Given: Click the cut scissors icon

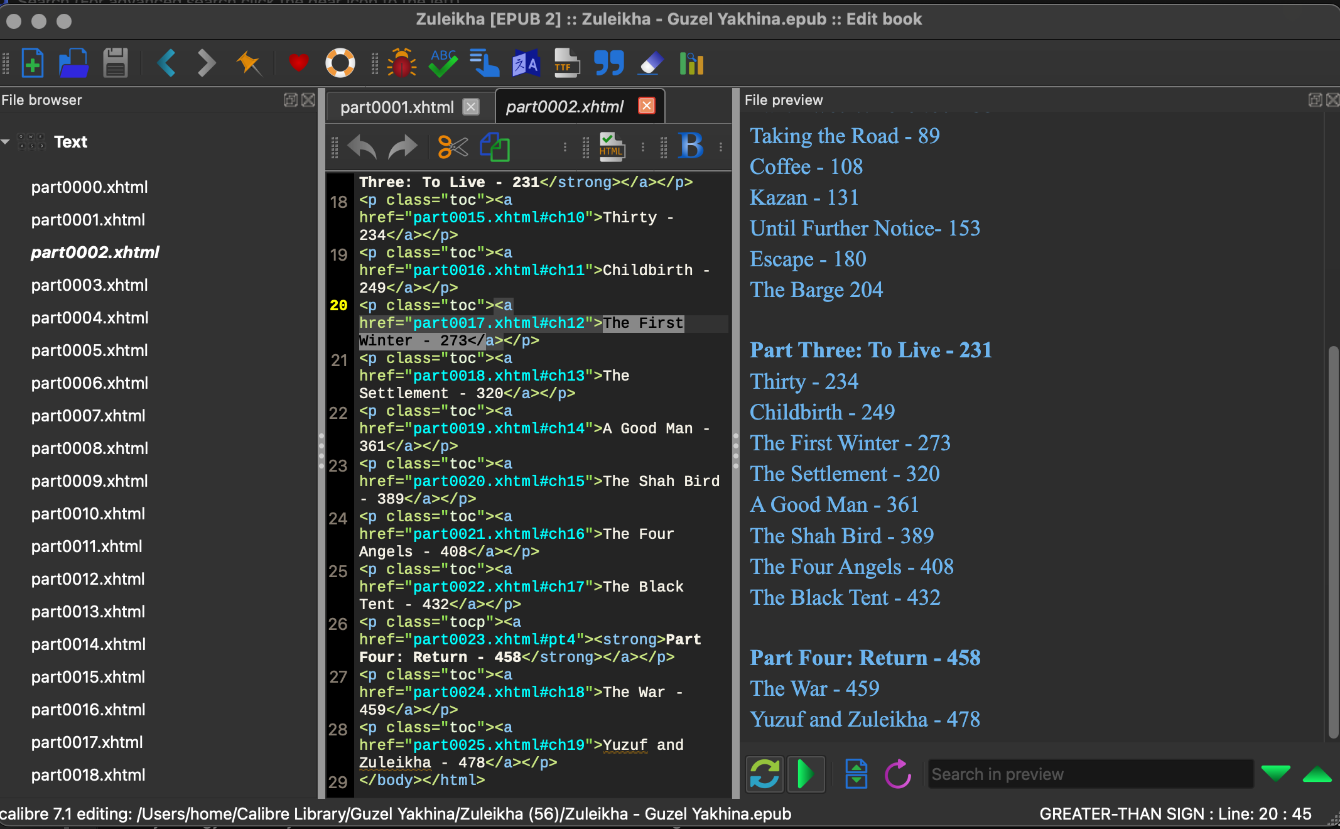Looking at the screenshot, I should point(453,147).
